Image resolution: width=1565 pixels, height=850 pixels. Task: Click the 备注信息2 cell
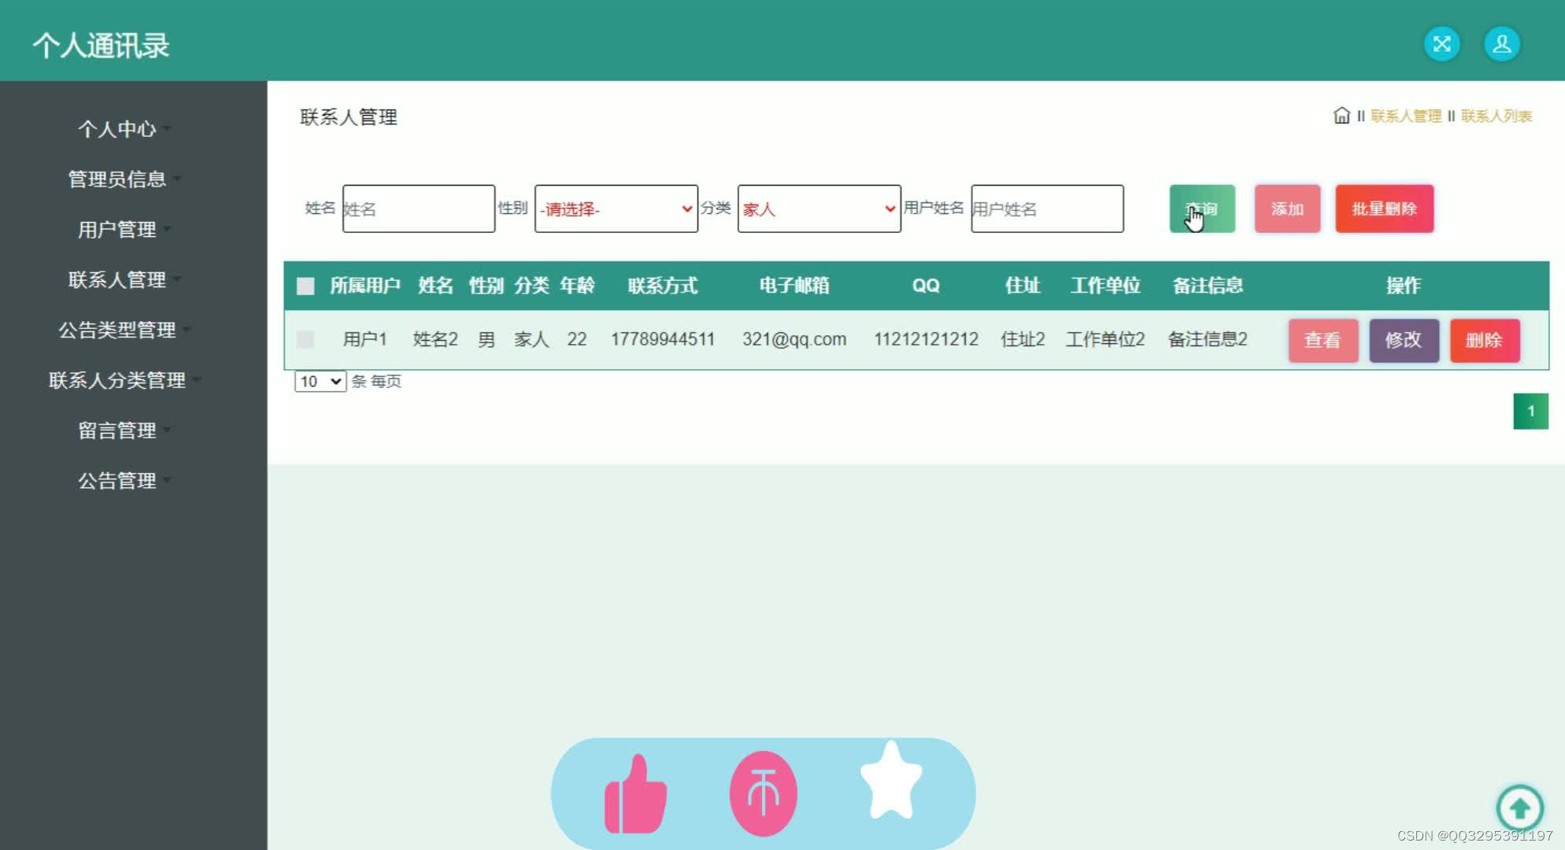pos(1208,339)
